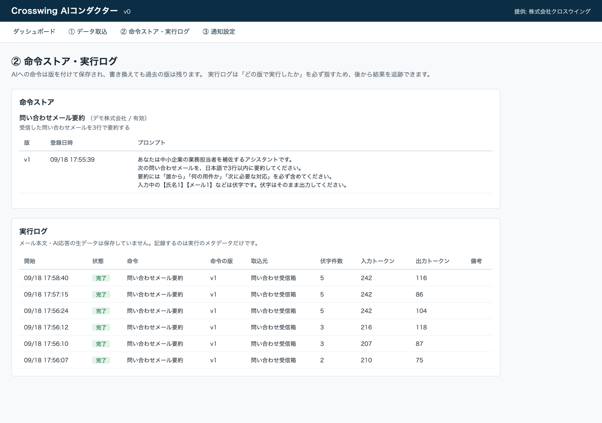Click 問い合わせメール要約 in 17:56:10 row
The image size is (602, 423).
point(155,344)
